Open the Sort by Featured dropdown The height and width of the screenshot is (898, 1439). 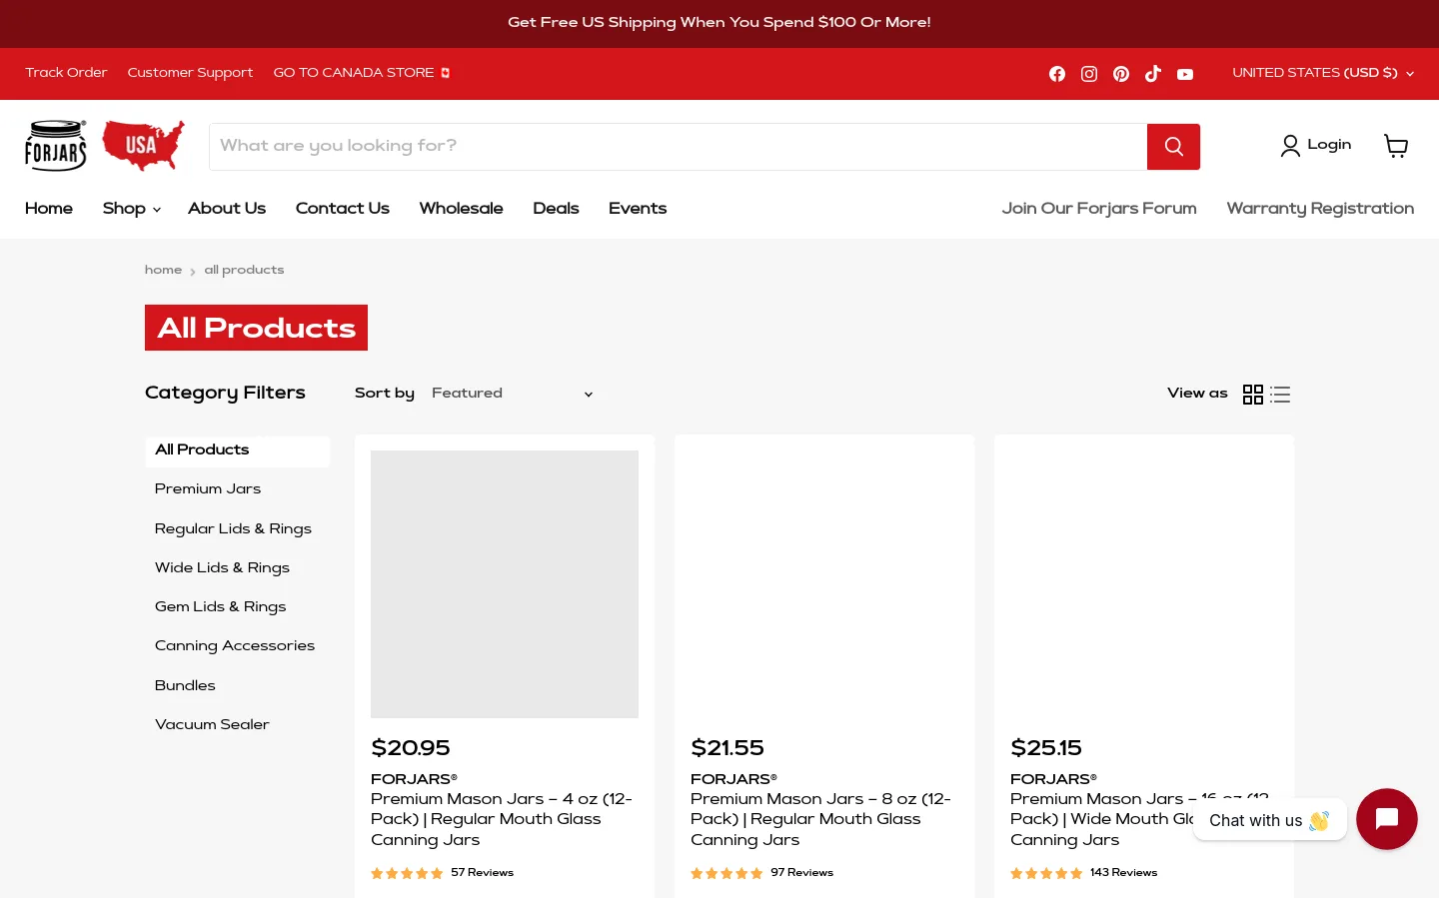513,394
